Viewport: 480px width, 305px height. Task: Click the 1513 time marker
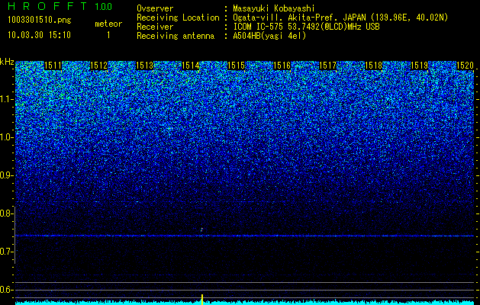(144, 66)
